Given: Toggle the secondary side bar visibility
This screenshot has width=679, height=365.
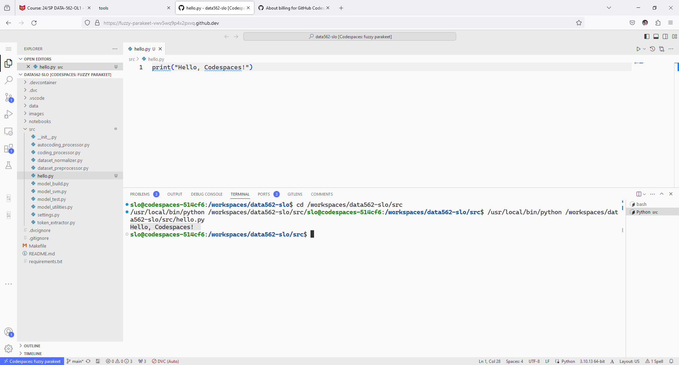Looking at the screenshot, I should [x=665, y=36].
